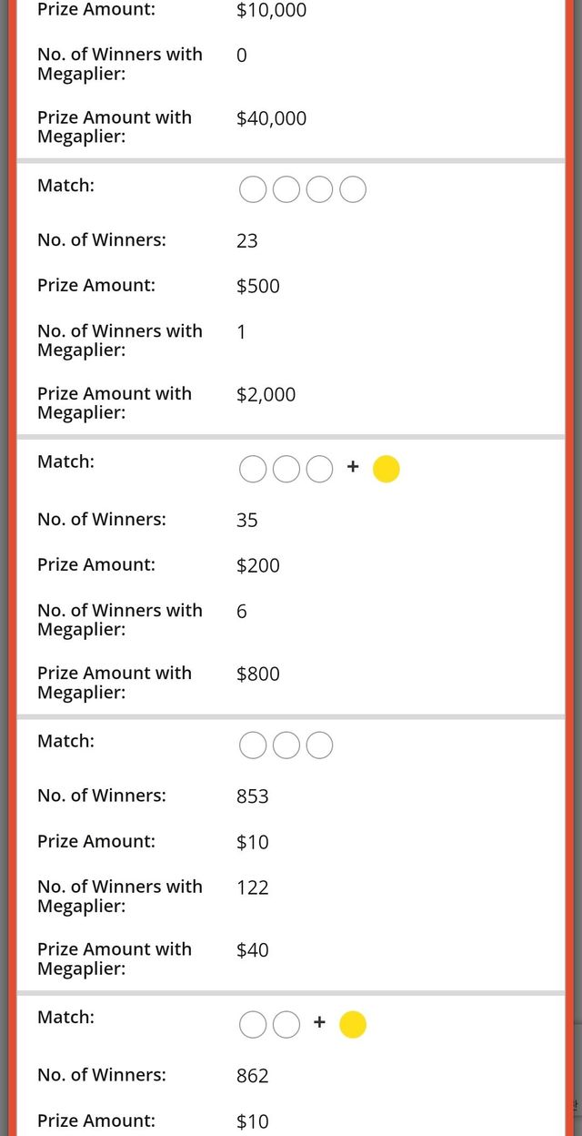Select the 862 winners count
The height and width of the screenshot is (1136, 582).
[253, 1076]
